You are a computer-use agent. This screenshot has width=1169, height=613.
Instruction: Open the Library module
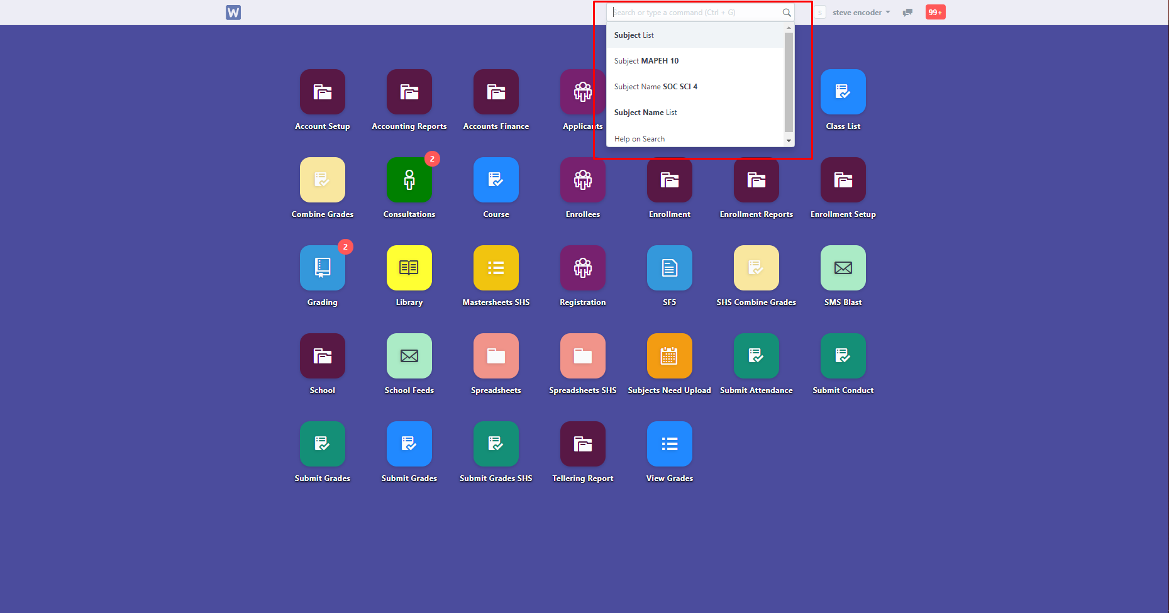409,268
